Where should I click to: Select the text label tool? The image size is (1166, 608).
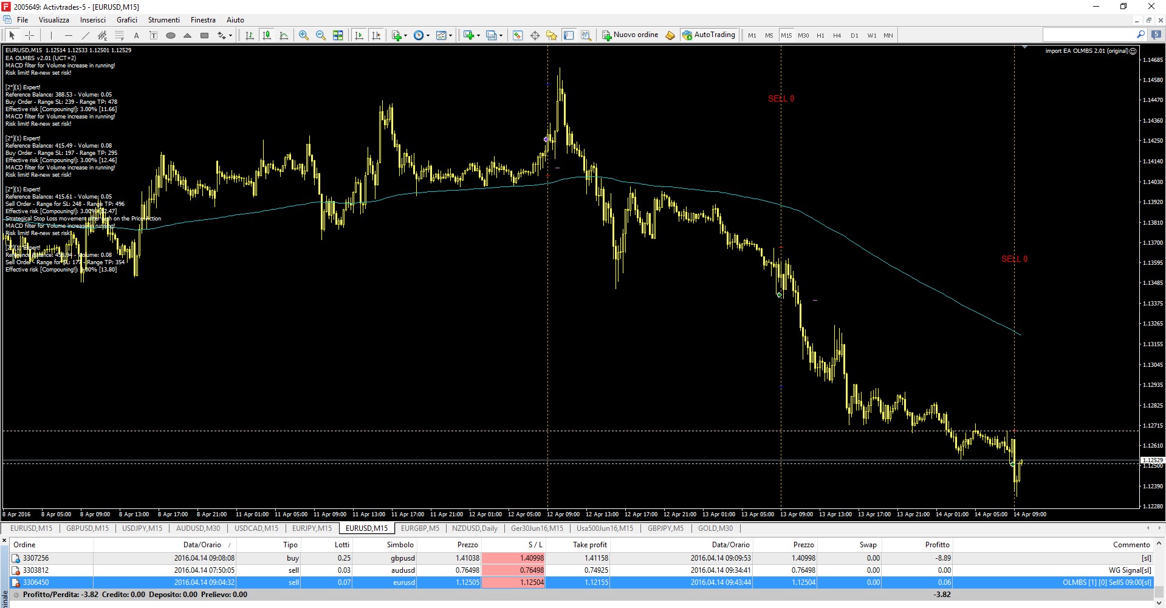[153, 35]
